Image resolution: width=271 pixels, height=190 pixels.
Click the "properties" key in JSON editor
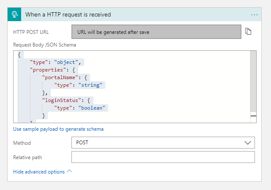(48, 70)
